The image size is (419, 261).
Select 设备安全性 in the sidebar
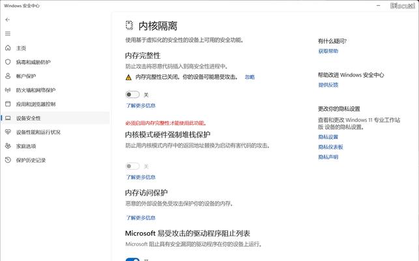(28, 118)
